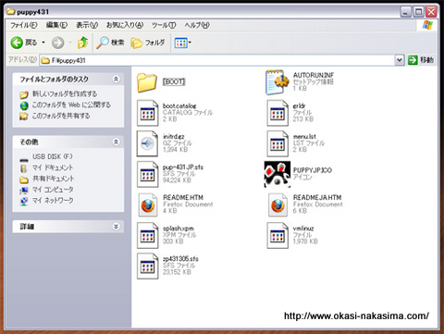
Task: Open the File (ファイル) menu
Action: (24, 25)
